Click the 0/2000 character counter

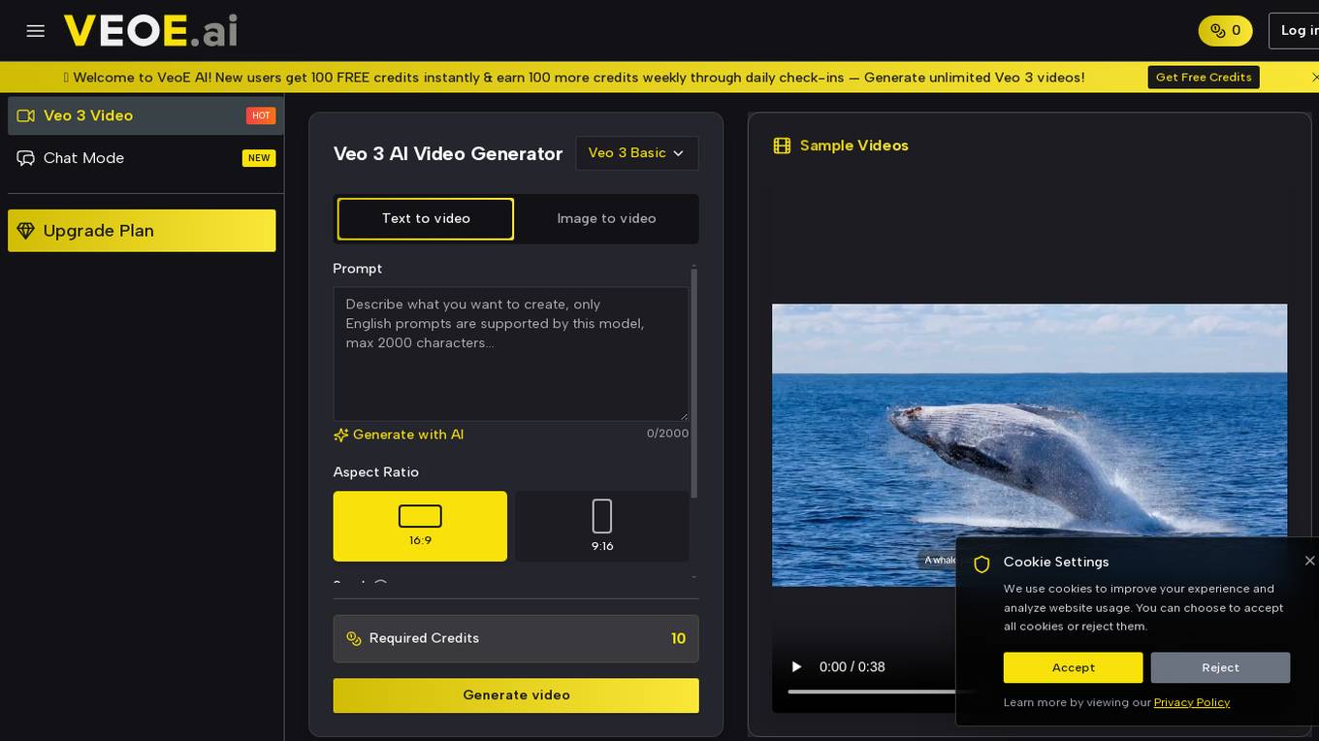click(667, 434)
